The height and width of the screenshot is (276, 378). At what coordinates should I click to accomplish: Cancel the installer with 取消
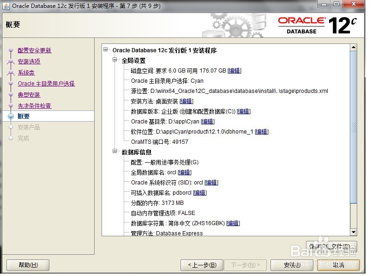click(338, 265)
